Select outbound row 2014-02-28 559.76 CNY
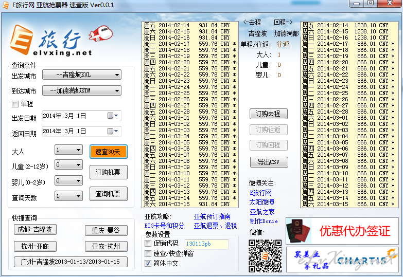Image resolution: width=403 pixels, height=277 pixels. tap(190, 112)
